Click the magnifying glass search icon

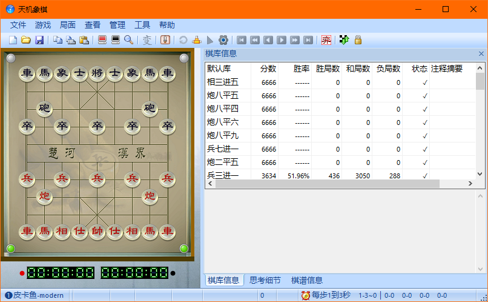128,40
